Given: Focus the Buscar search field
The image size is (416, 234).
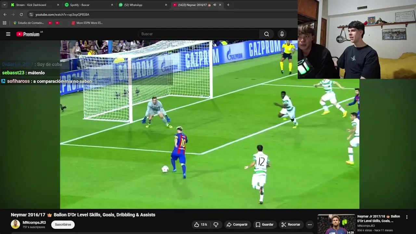Looking at the screenshot, I should [199, 34].
